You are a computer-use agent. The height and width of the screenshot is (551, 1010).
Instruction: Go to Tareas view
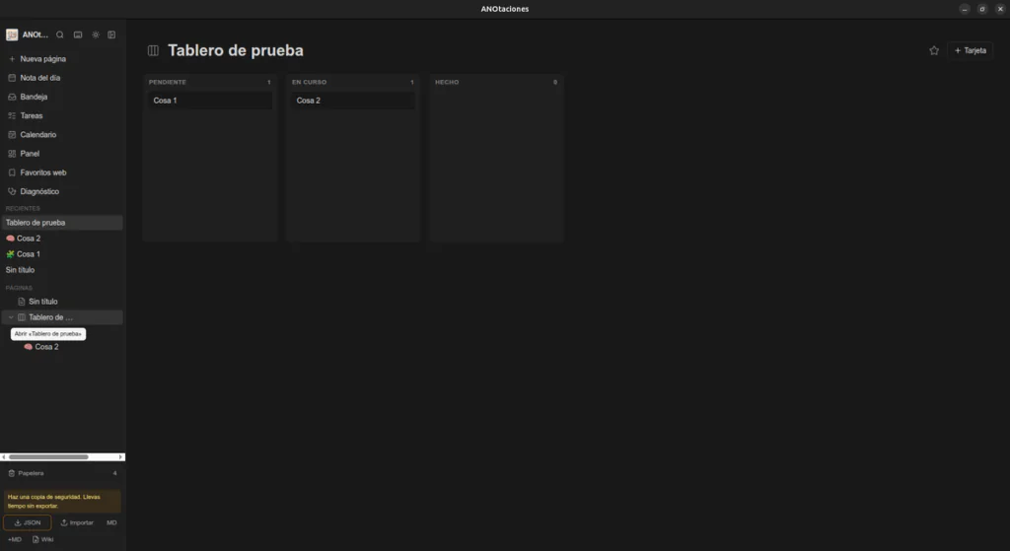[x=62, y=116]
